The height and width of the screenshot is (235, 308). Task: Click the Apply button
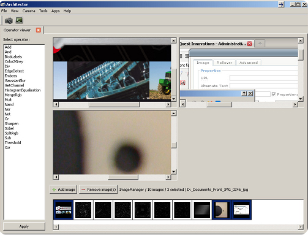[x=24, y=226]
